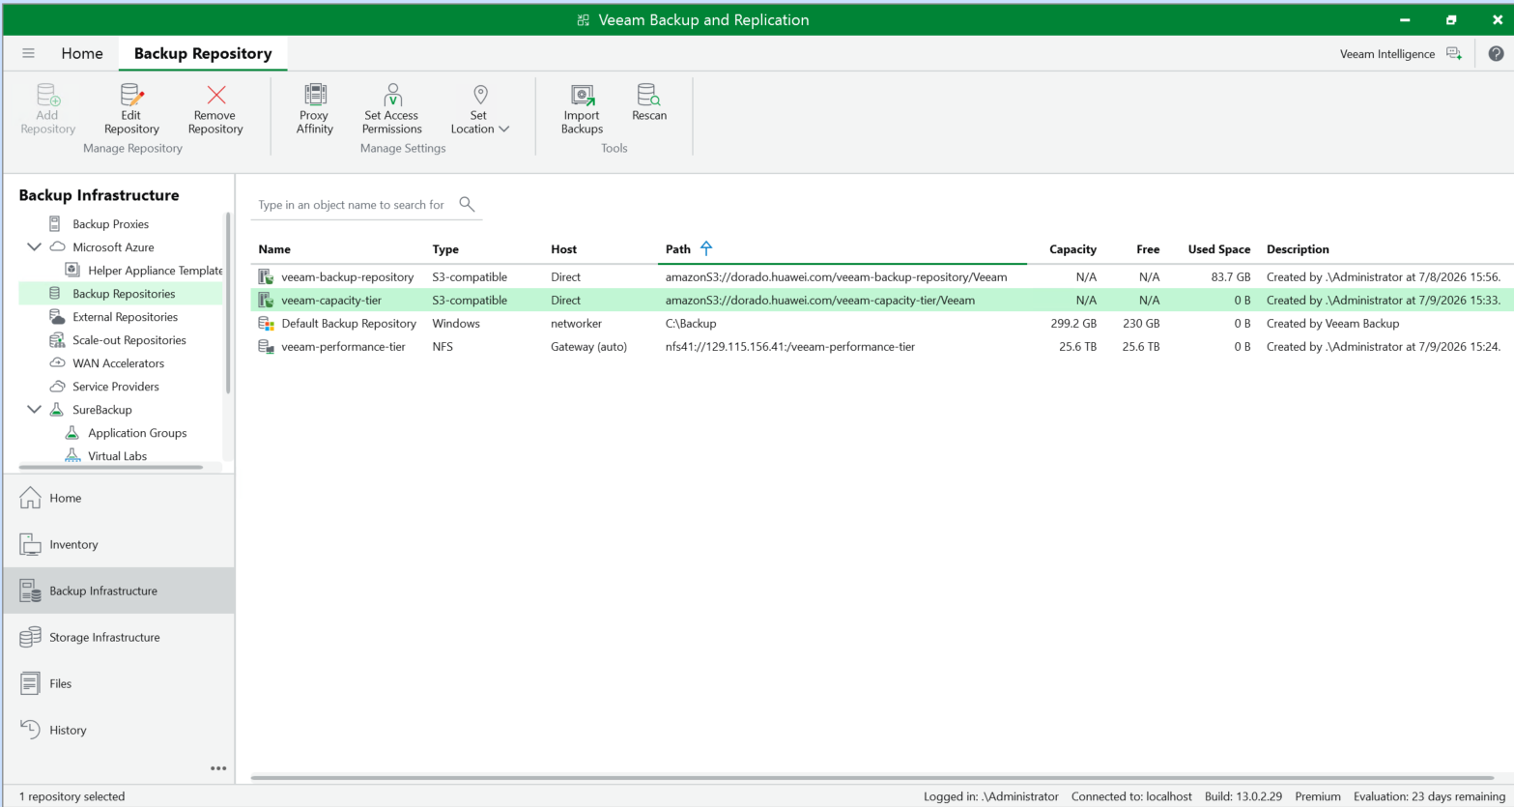Select the veeam-capacity-tier row name
The image size is (1514, 807).
coord(331,301)
